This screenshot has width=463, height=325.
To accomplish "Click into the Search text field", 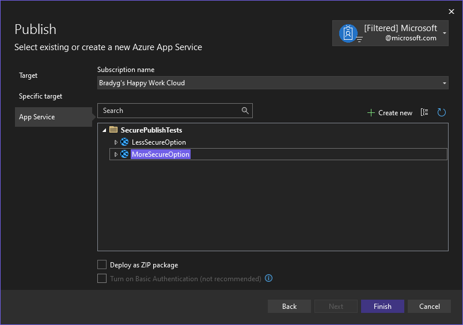I will coord(170,111).
